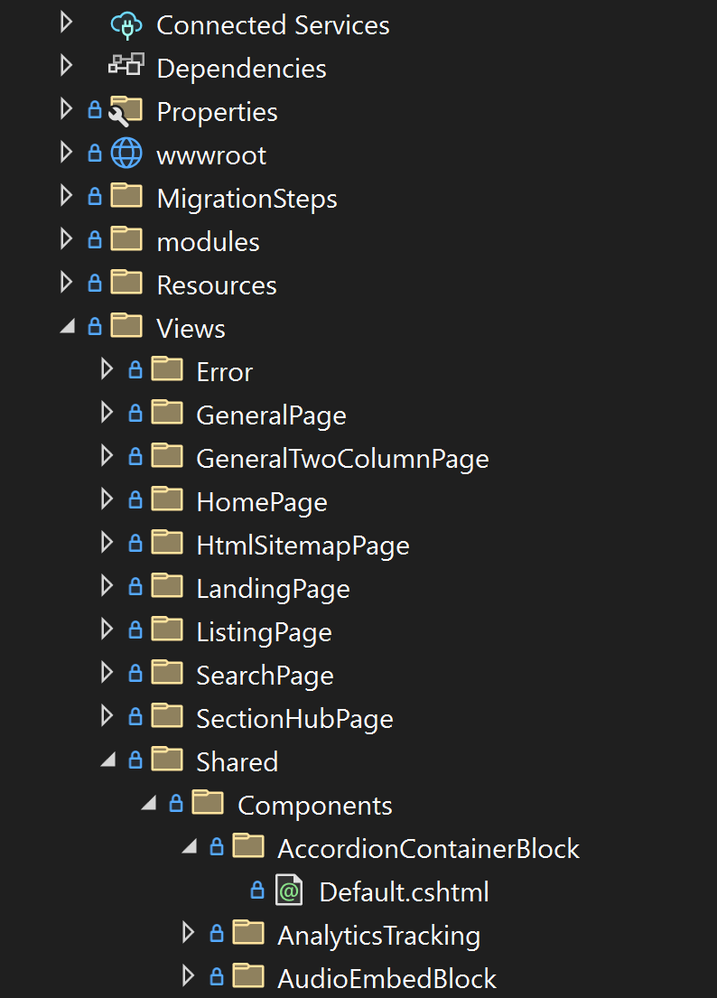
Task: Click the Default.cshtml Razor file icon
Action: coord(289,891)
